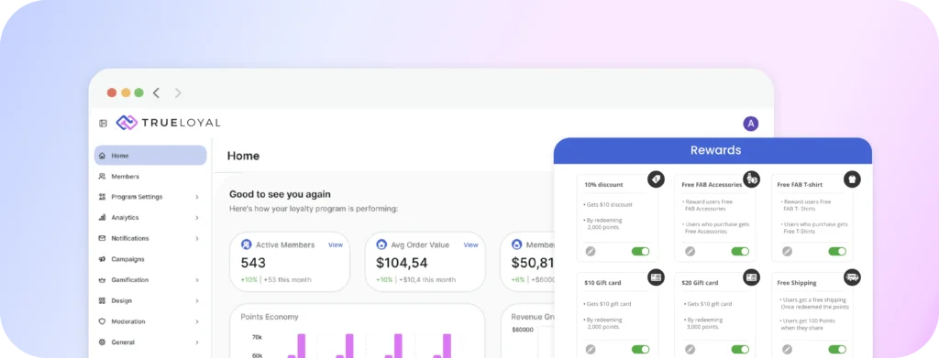Go forward with the browser forward arrow

click(x=178, y=92)
